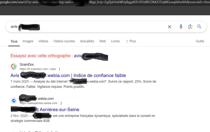Image resolution: width=210 pixels, height=132 pixels.
Task: Open the 'Asnières-sur-Seine' result title
Action: point(45,110)
